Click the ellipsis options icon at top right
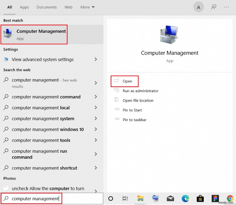Viewport: 236px width, 205px height. 227,7
